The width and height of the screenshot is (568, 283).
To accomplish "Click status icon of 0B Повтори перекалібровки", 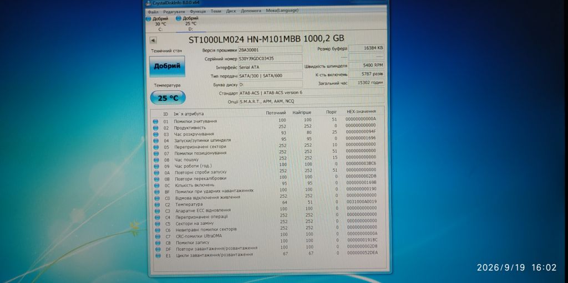I will (x=156, y=179).
